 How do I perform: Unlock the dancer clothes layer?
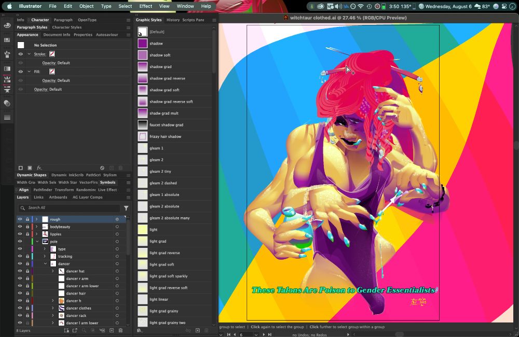[28, 308]
